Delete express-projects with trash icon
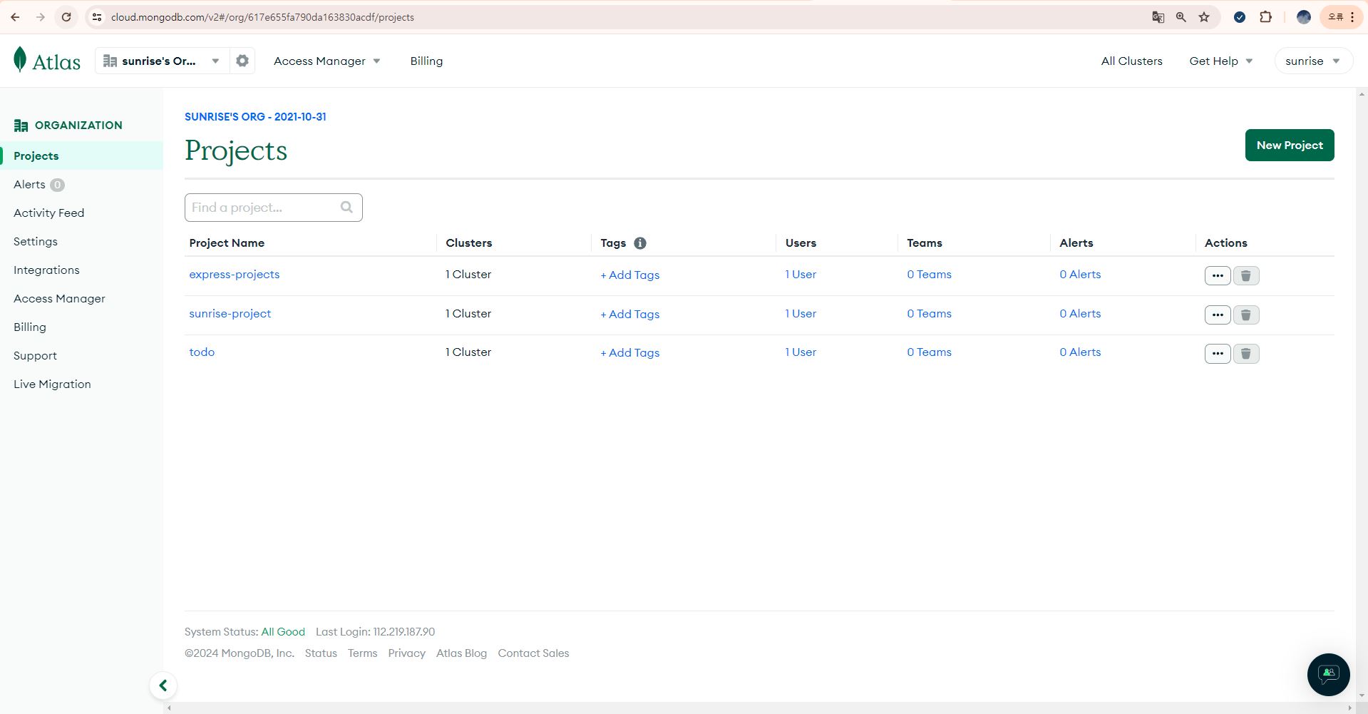The width and height of the screenshot is (1368, 714). (x=1246, y=275)
